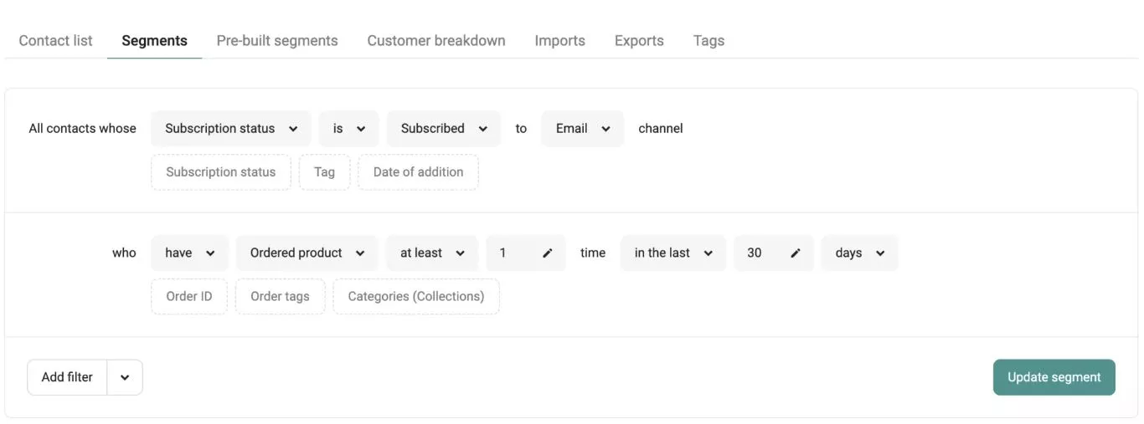Add the Order tags sub-filter chip

280,296
